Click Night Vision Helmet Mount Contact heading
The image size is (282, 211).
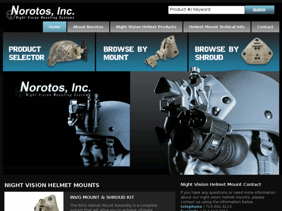point(221,184)
